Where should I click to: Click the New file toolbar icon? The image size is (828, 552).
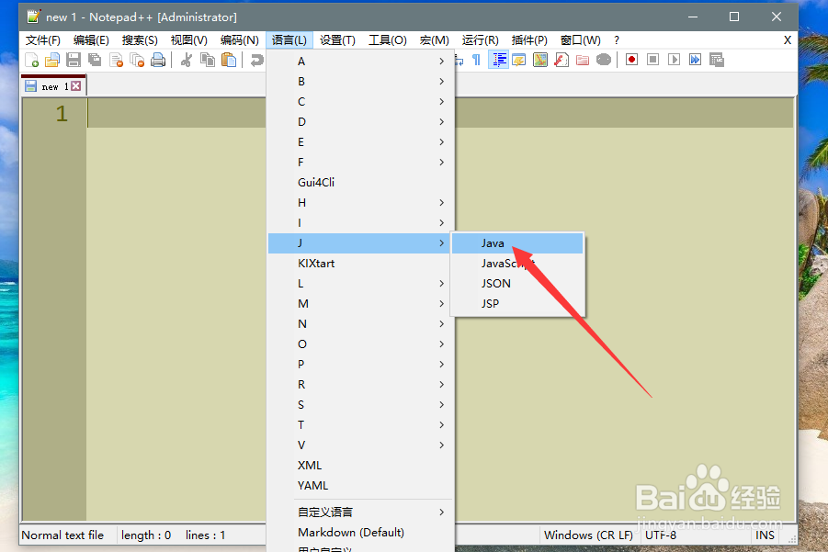[x=31, y=61]
